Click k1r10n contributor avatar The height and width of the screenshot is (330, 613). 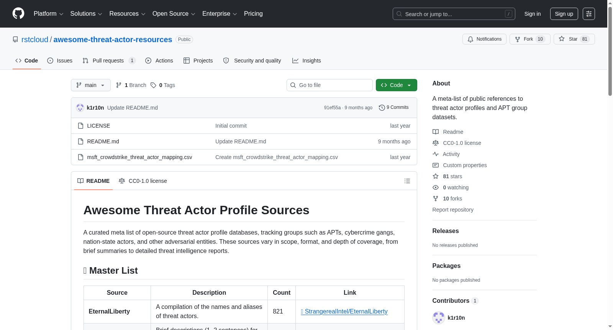point(439,318)
